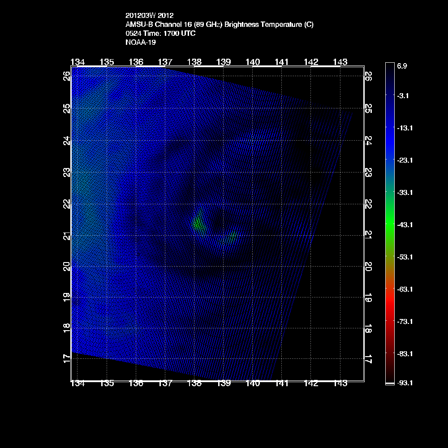
Task: Click top-axis longitude label '135'
Action: pos(107,62)
